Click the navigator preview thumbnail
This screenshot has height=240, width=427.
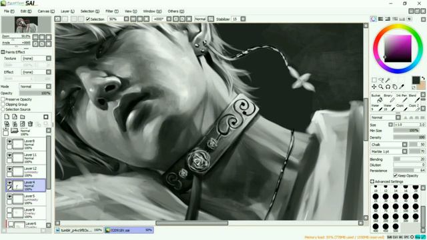tap(26, 25)
